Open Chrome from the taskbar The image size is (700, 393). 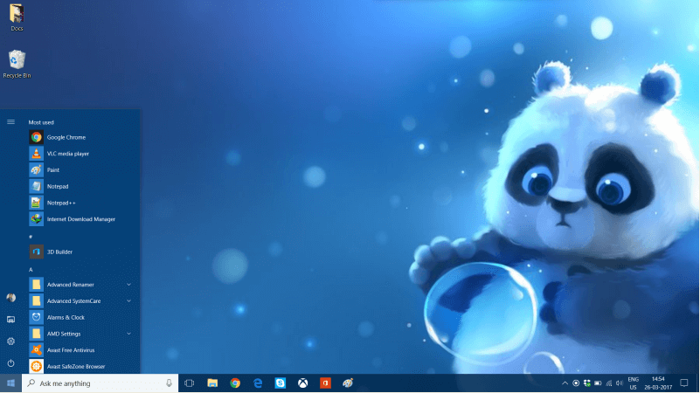click(235, 383)
